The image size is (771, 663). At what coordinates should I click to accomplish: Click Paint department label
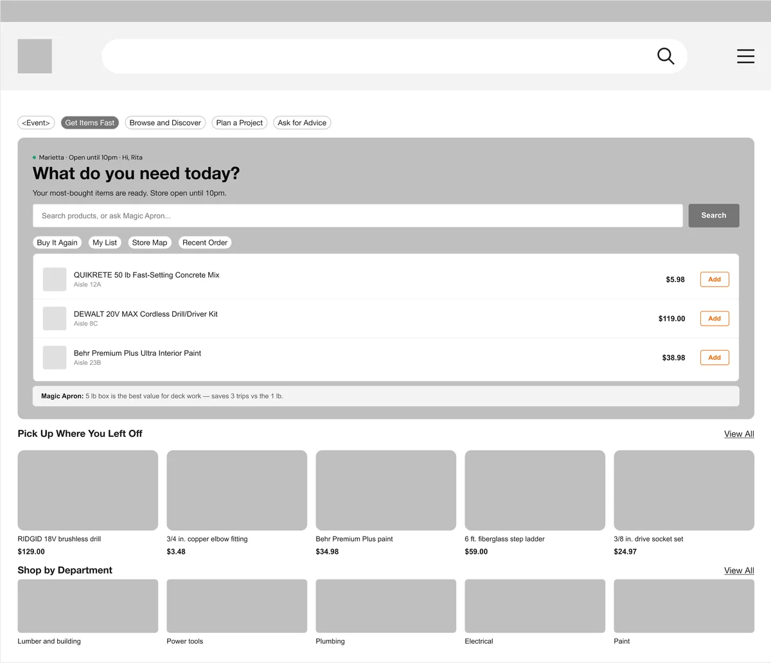click(x=622, y=641)
